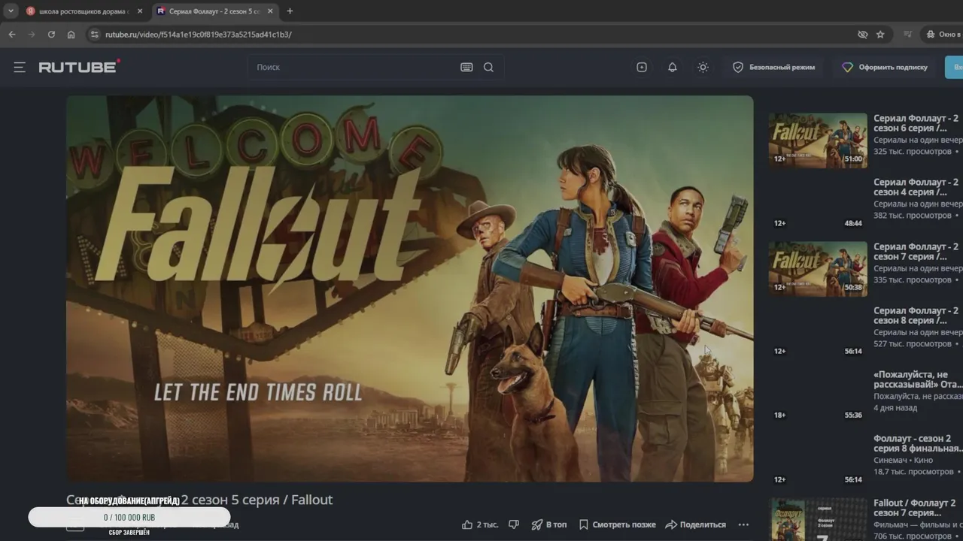Click the incognito Окно в indicator
Viewport: 963px width, 541px height.
(x=943, y=35)
